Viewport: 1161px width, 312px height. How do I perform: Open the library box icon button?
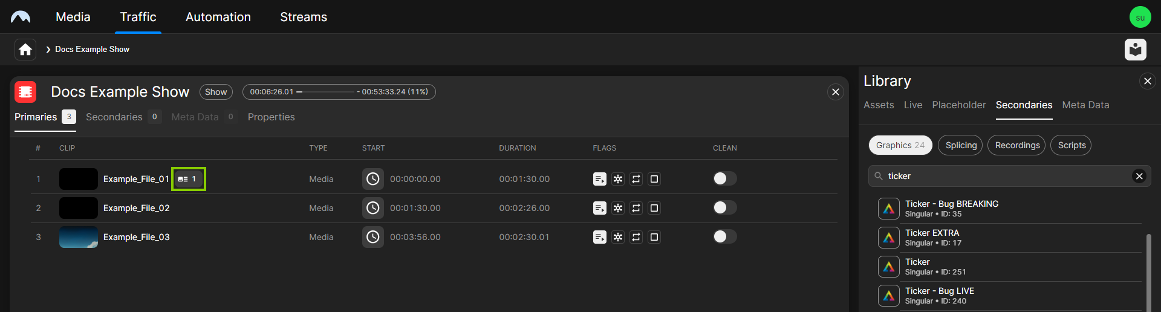[x=1135, y=50]
